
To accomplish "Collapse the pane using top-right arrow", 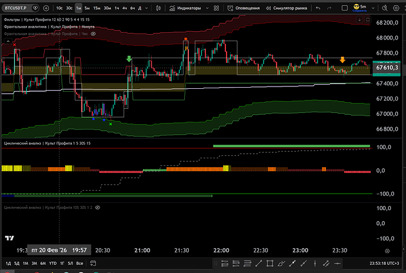I will point(360,20).
